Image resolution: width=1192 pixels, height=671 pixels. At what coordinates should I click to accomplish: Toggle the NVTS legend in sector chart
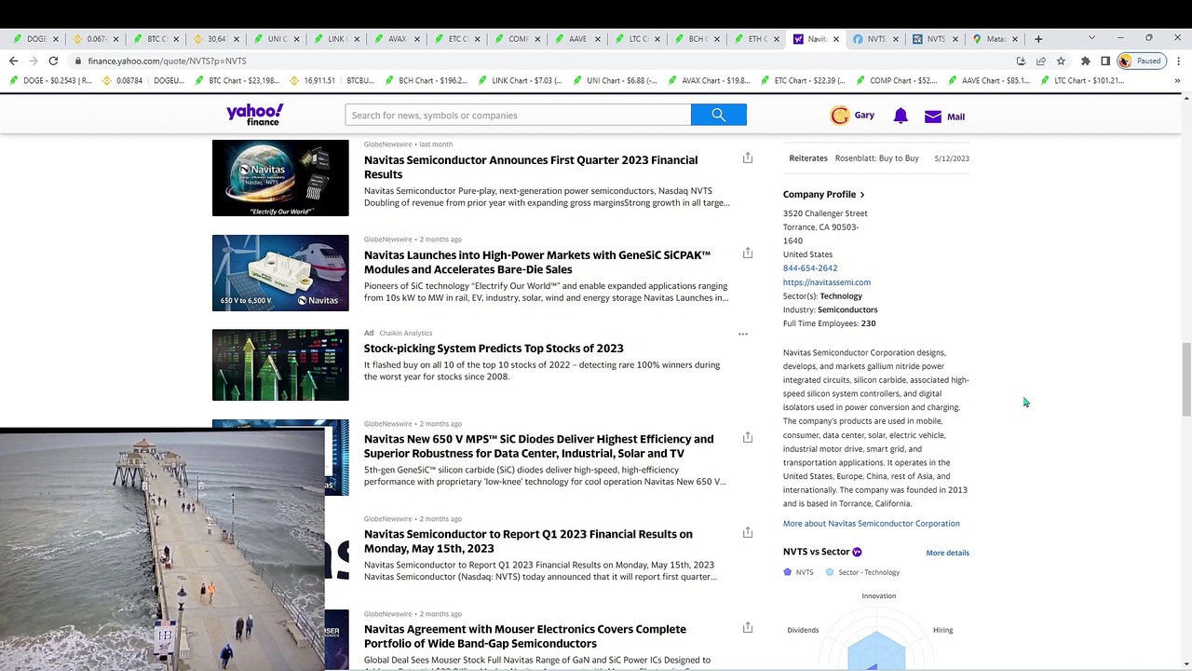point(798,572)
